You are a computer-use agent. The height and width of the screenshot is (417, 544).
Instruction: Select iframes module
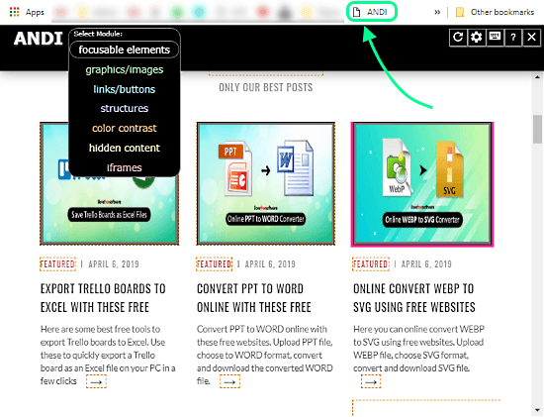pyautogui.click(x=125, y=167)
